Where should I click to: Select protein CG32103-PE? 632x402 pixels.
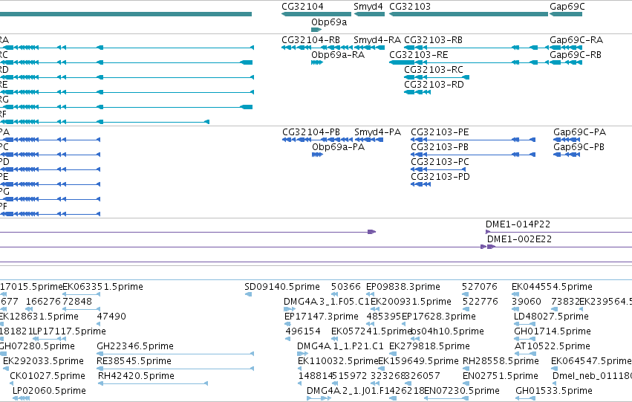pos(473,140)
